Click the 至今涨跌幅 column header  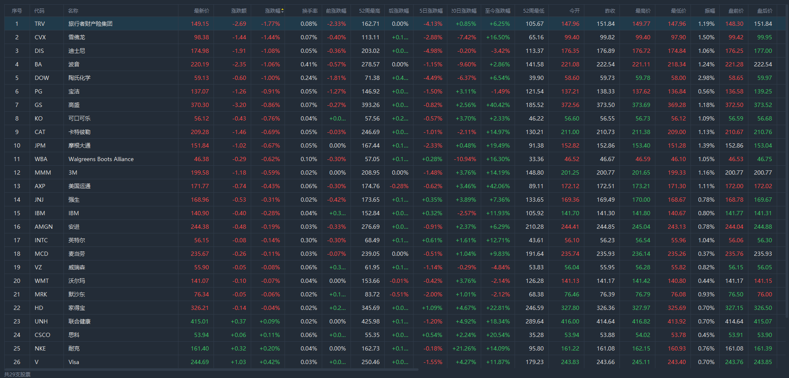tap(497, 11)
